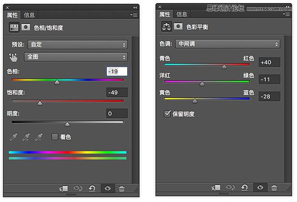Click the magenta-green value field showing -11
Image resolution: width=297 pixels, height=202 pixels.
[270, 79]
